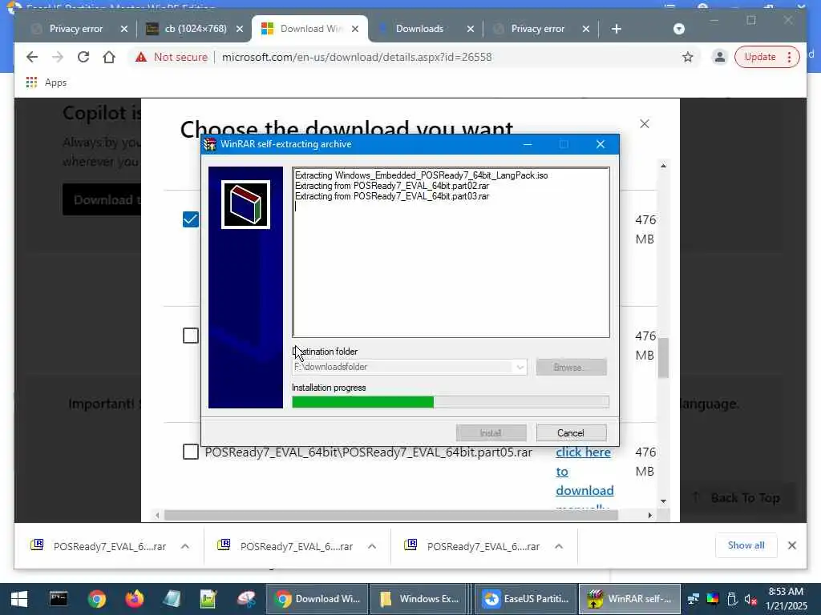
Task: Expand the Destination folder combo box arrow
Action: (520, 367)
